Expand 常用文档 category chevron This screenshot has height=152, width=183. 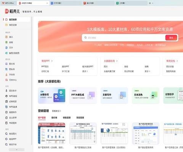[177, 61]
